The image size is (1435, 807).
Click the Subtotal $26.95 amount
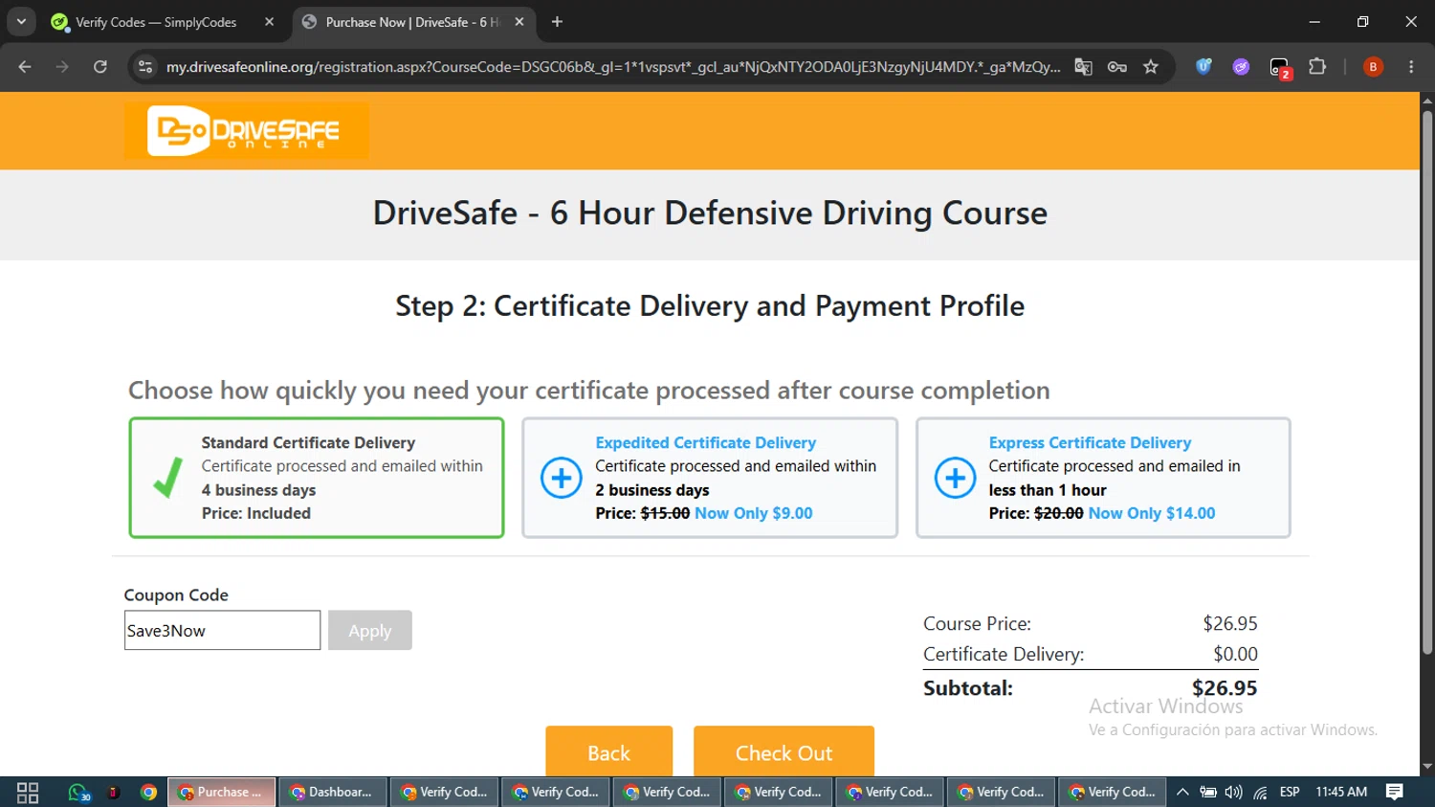pyautogui.click(x=1225, y=688)
